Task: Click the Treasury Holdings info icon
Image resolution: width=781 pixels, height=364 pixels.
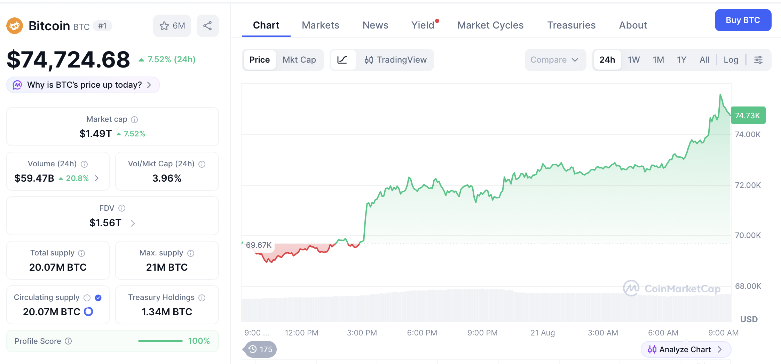Action: (x=202, y=298)
